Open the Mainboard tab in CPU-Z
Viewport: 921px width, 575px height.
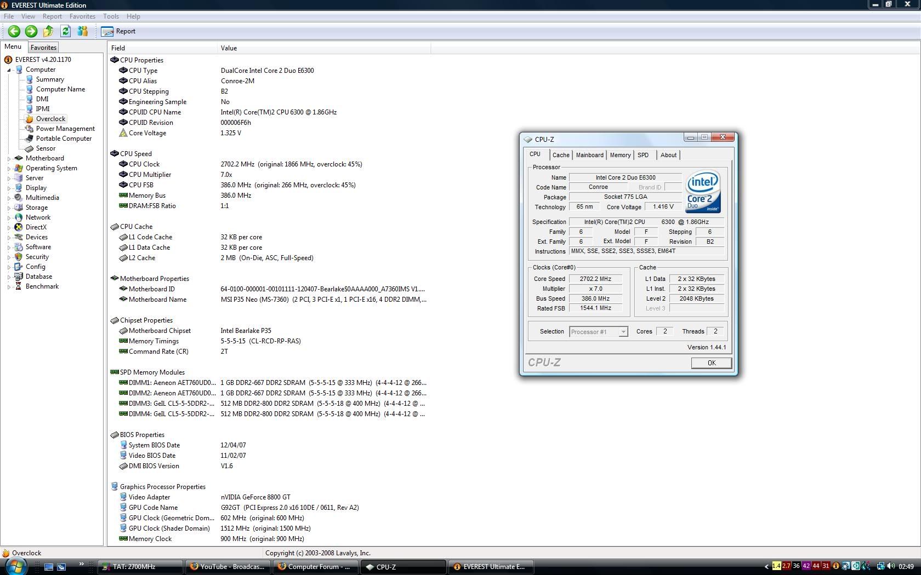(589, 155)
